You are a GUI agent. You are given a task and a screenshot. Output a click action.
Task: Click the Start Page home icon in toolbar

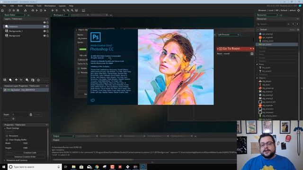click(2, 10)
